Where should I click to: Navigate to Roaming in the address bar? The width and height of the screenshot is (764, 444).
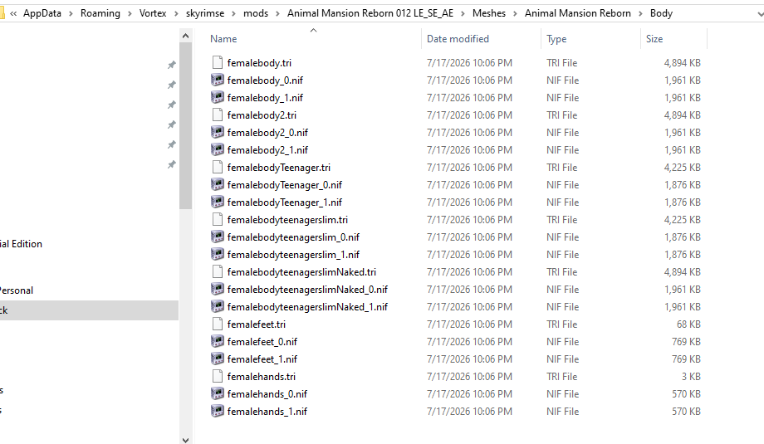point(100,13)
